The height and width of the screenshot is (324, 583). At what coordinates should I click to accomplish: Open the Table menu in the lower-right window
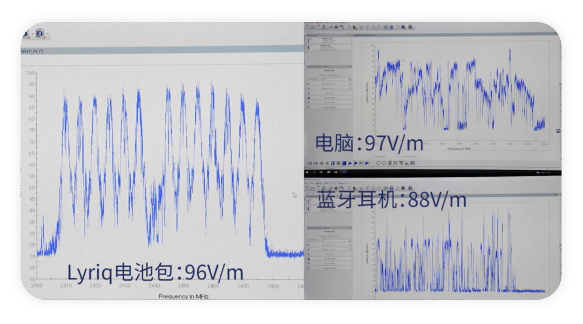point(326,183)
